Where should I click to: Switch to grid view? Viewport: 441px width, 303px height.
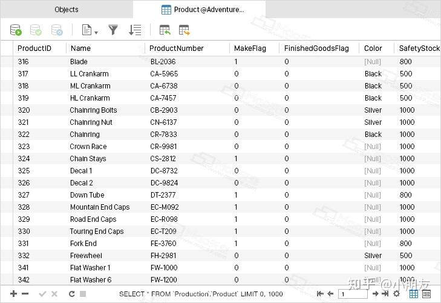tap(413, 294)
